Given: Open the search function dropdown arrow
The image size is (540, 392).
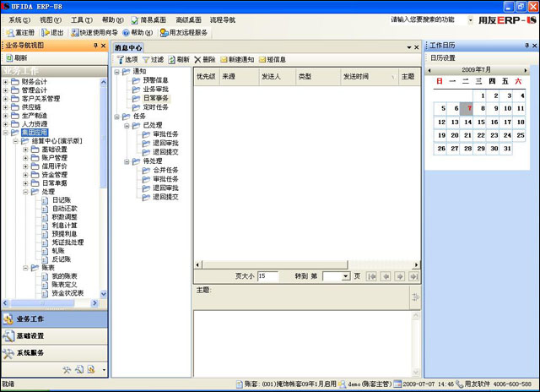Looking at the screenshot, I should (471, 20).
